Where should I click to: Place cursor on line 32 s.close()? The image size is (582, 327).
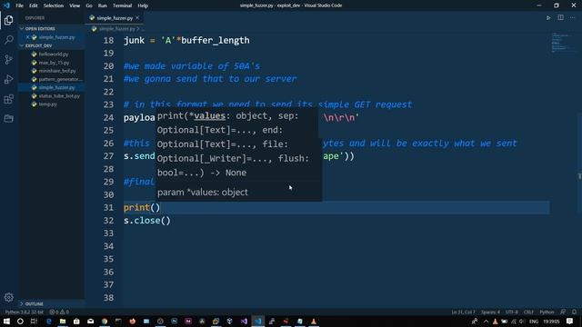(147, 221)
